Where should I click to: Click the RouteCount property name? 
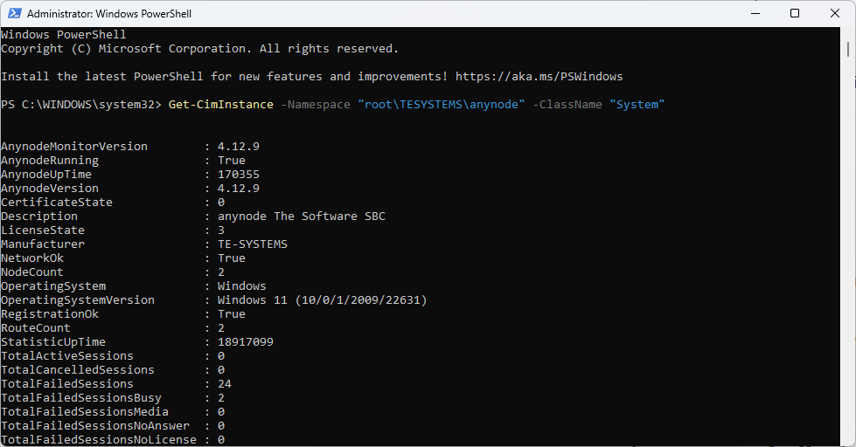tap(36, 327)
